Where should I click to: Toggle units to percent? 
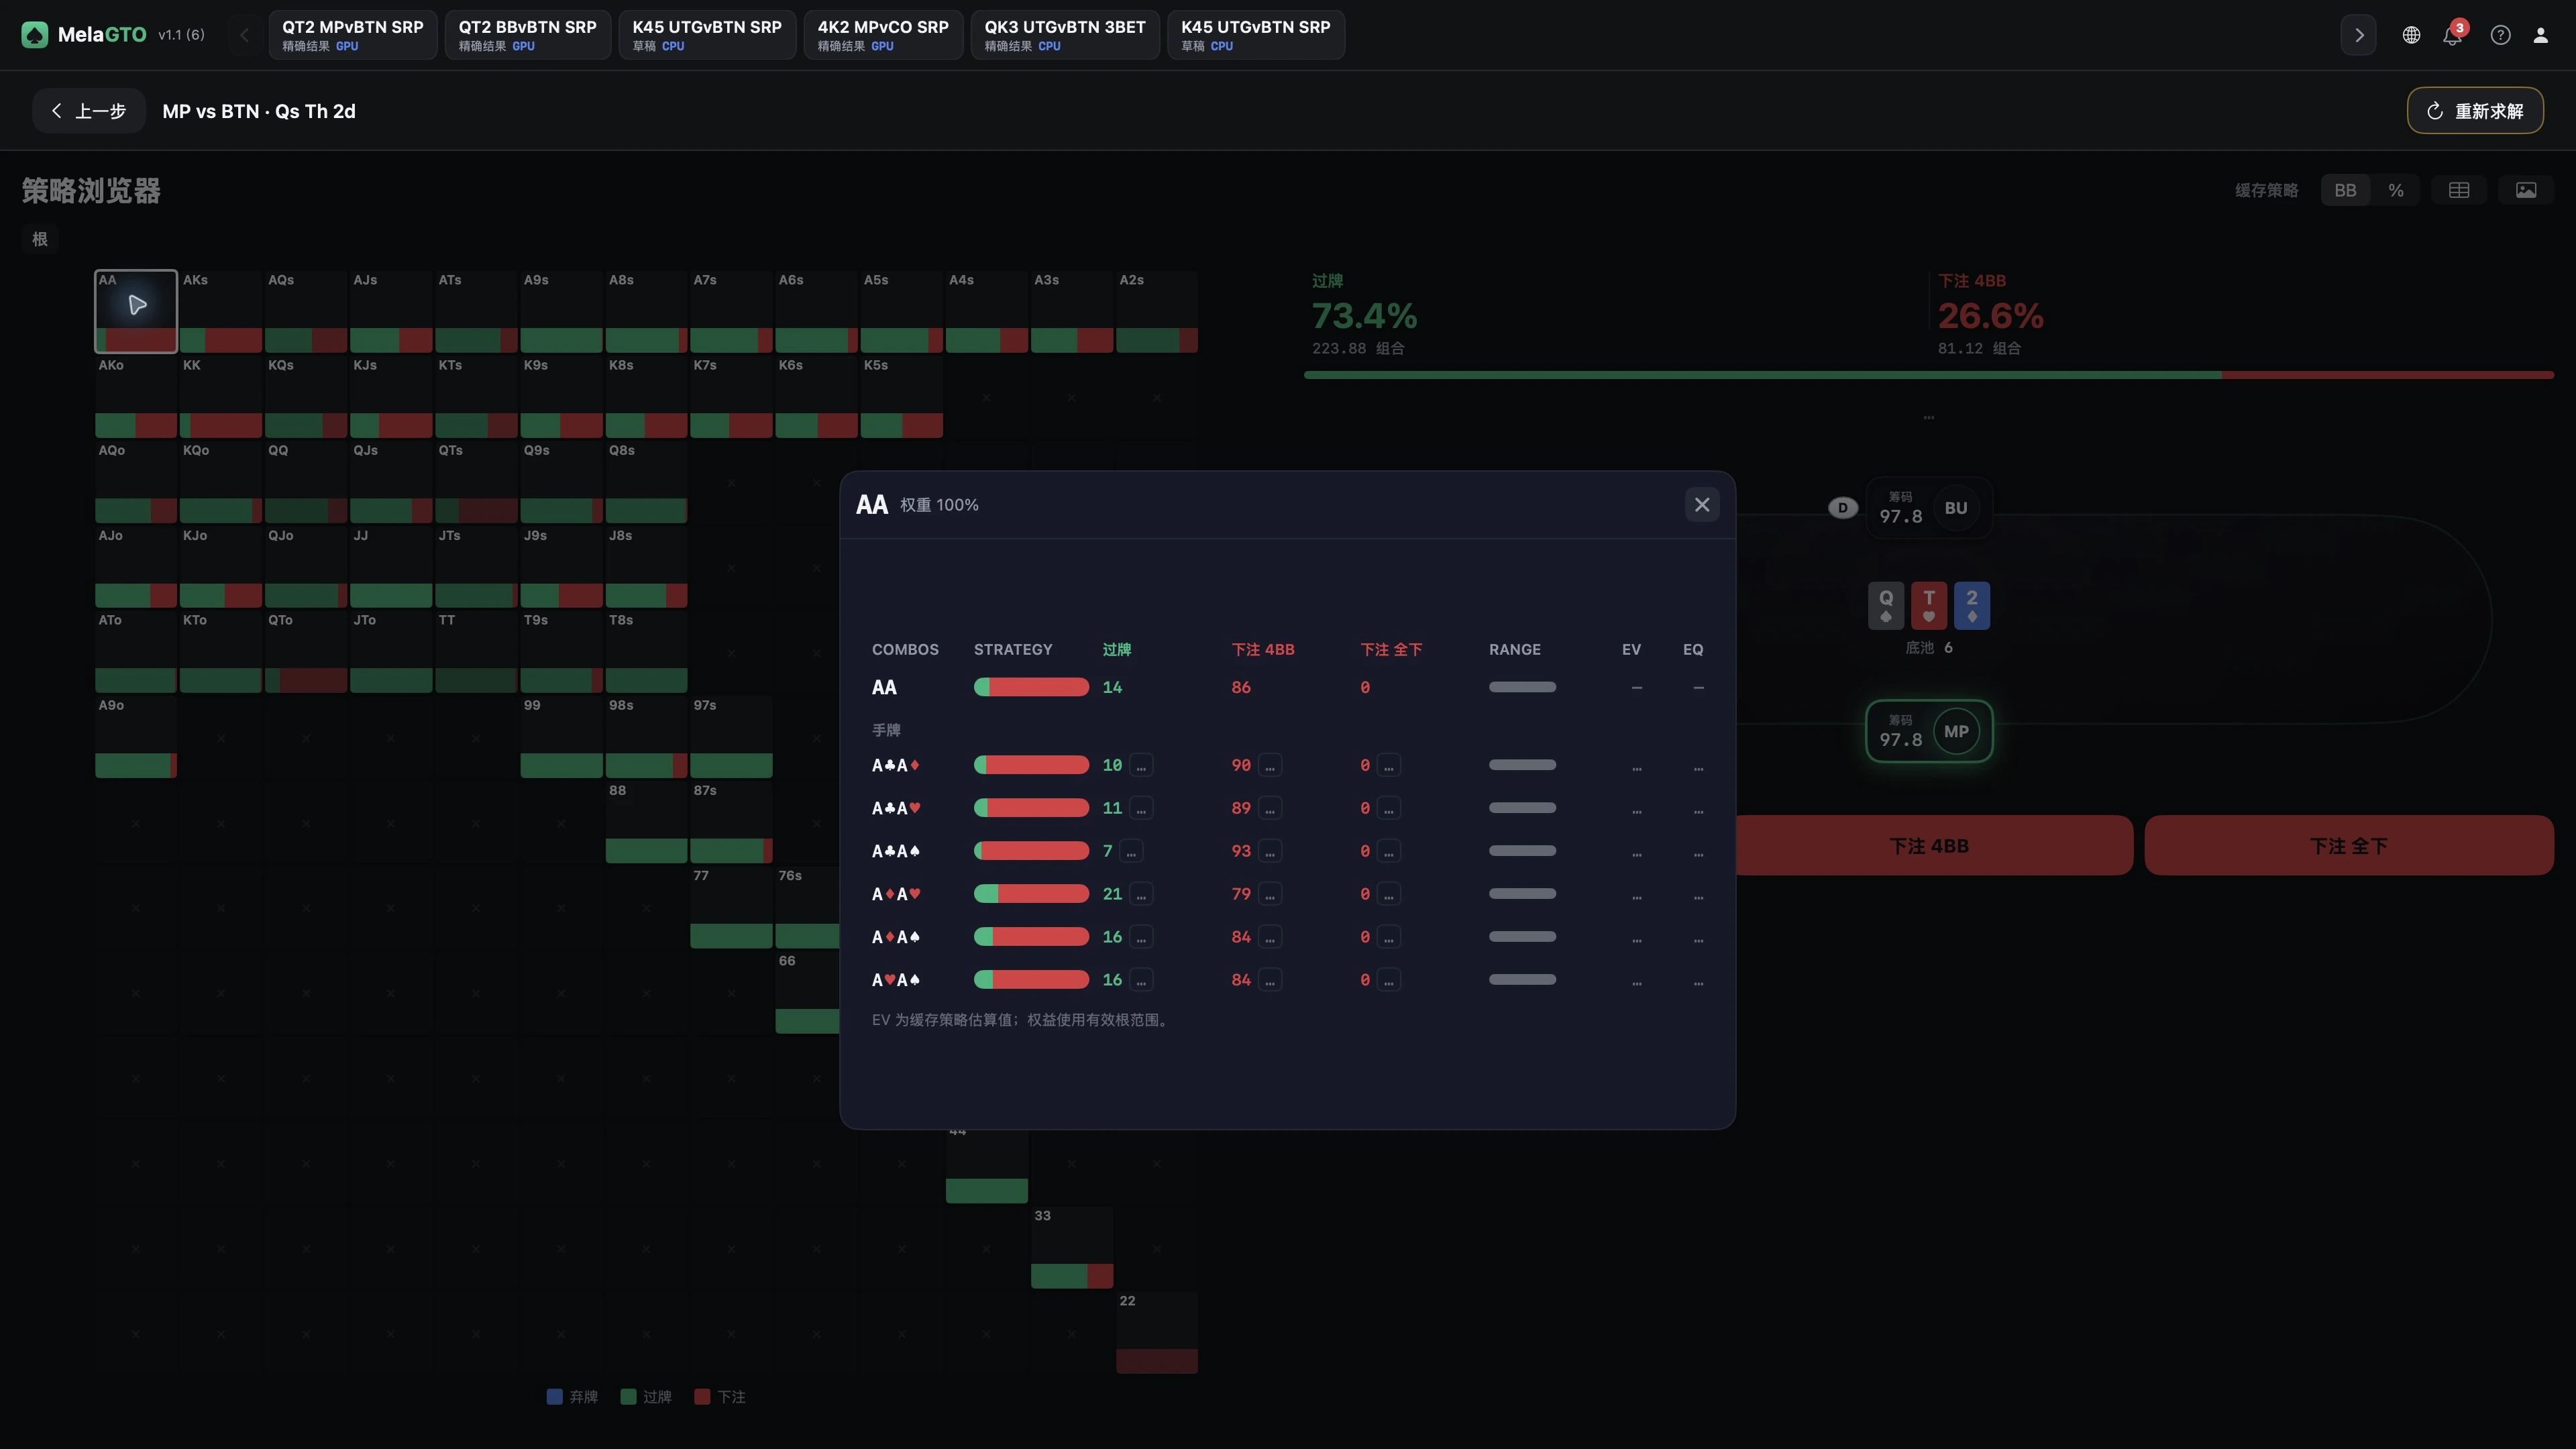pos(2396,190)
